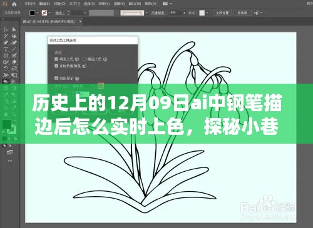Screen dimensions: 313x228
Task: Select the Rectangle tool
Action: 6,56
